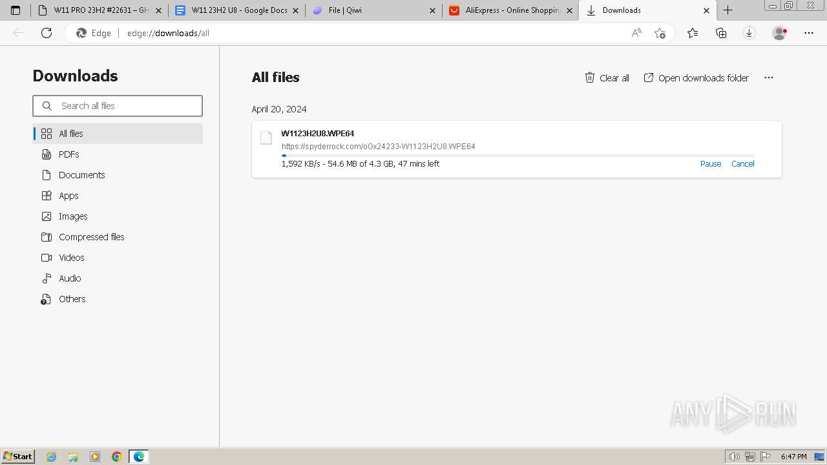Filter downloads by Apps
827x465 pixels.
pos(118,196)
